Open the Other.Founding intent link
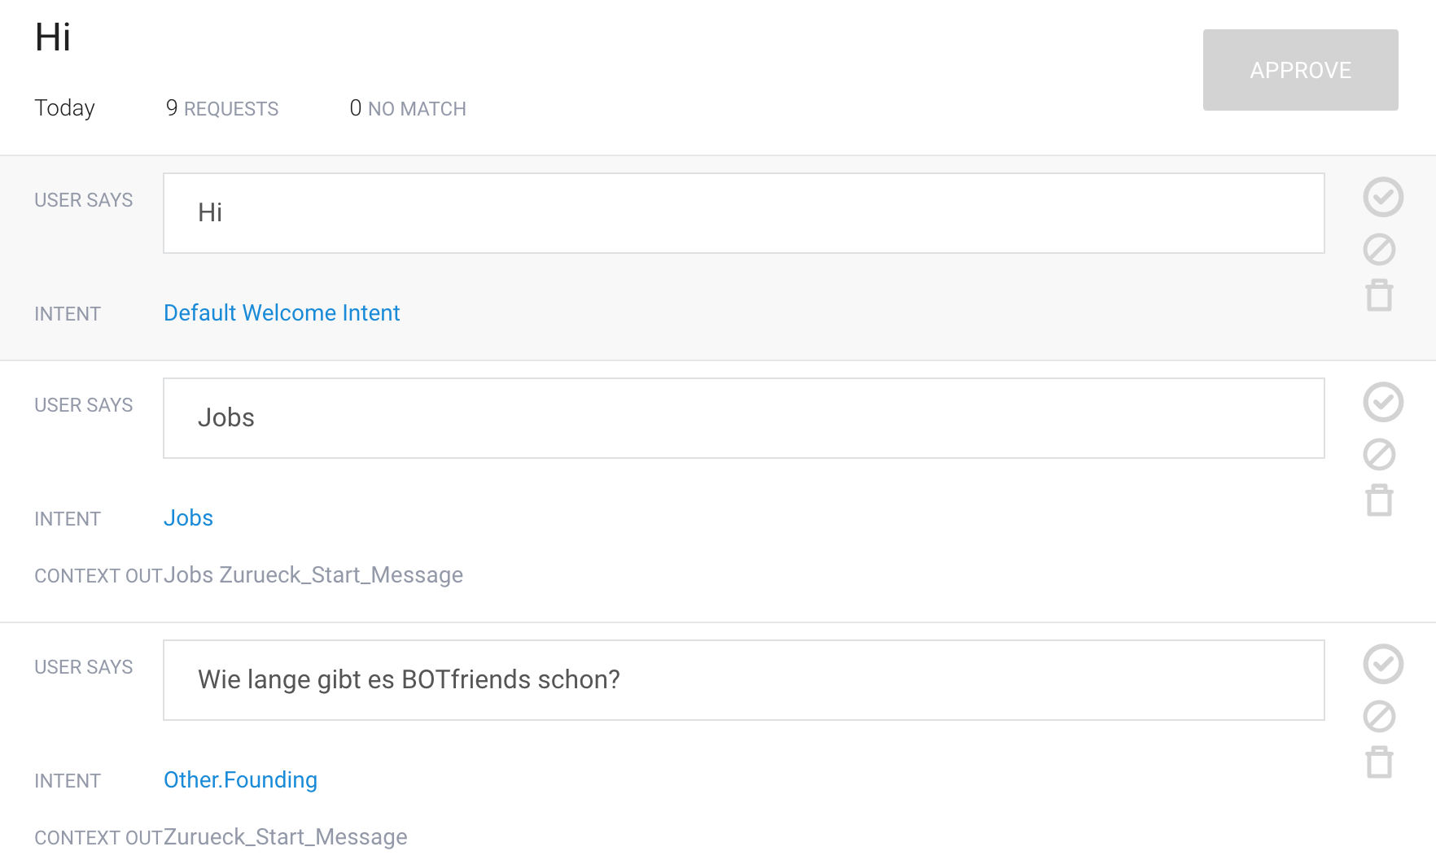The height and width of the screenshot is (864, 1436). coord(240,780)
